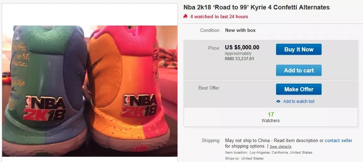
Task: Add the Kyrie 4 sneakers to cart
Action: tap(298, 70)
